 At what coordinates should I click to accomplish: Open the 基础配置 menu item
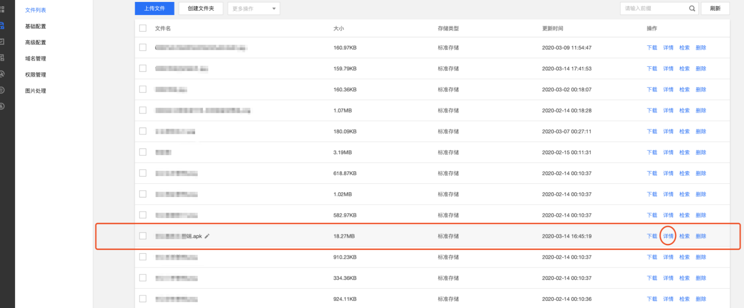(36, 26)
